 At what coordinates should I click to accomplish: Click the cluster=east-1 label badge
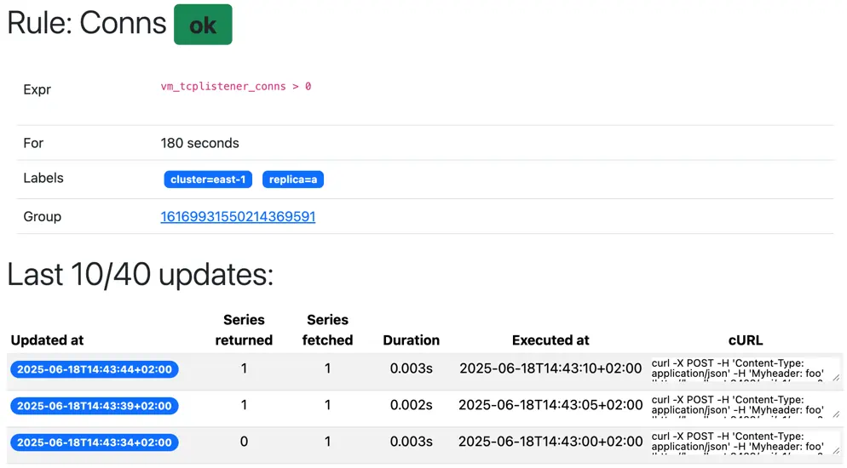208,180
